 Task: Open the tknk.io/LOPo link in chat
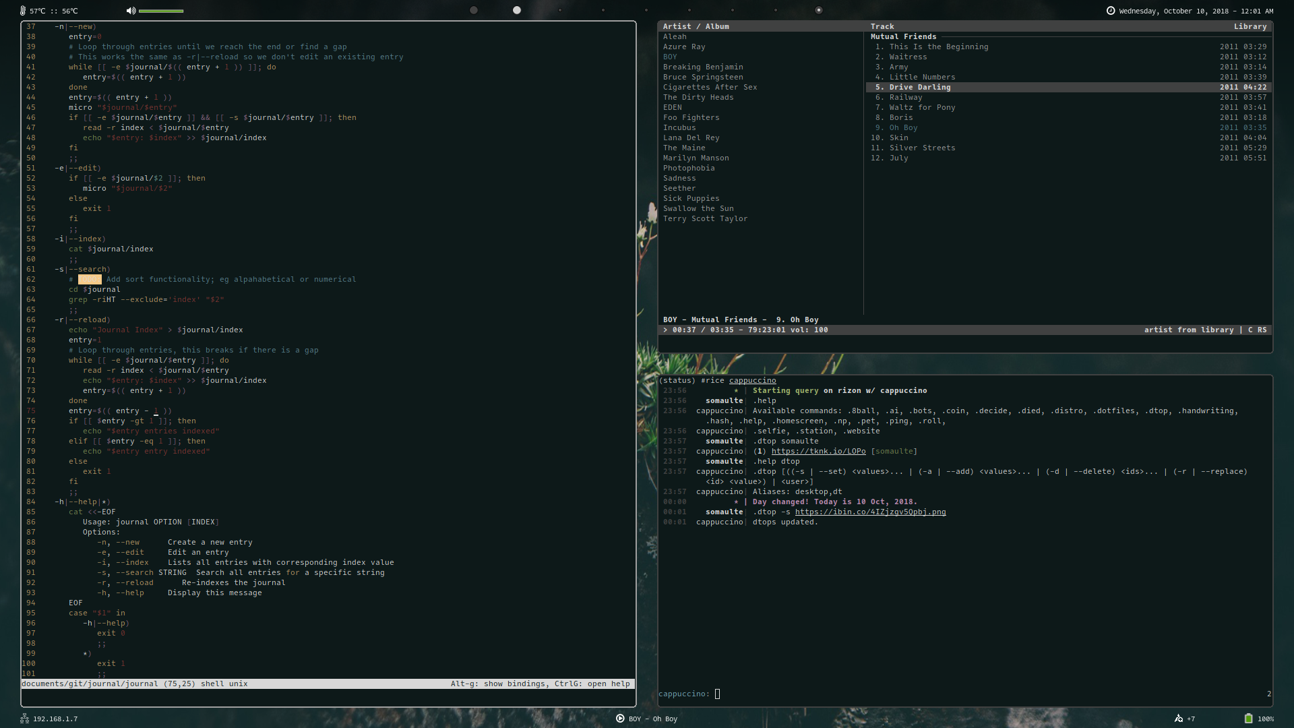(x=818, y=452)
